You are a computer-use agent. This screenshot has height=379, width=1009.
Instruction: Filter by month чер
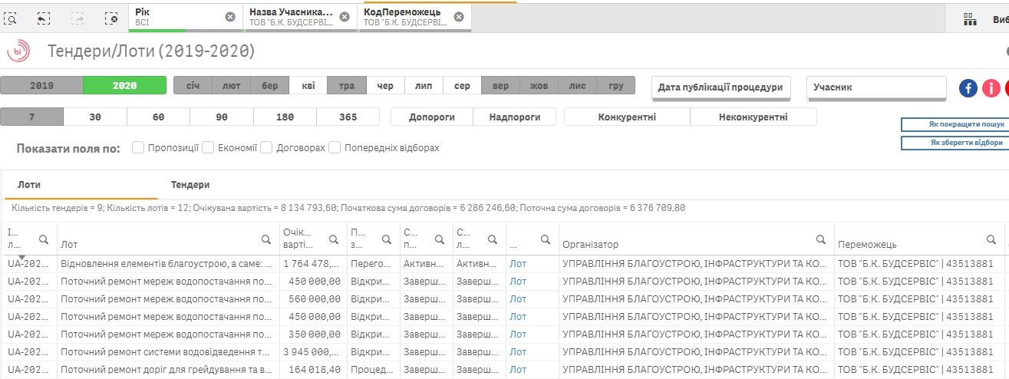[x=385, y=86]
